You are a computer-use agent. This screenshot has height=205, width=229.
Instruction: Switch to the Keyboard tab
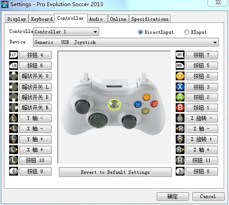click(41, 19)
